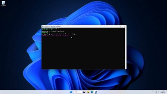Launch File Explorer from the taskbar
167x94 pixels.
(x=88, y=92)
